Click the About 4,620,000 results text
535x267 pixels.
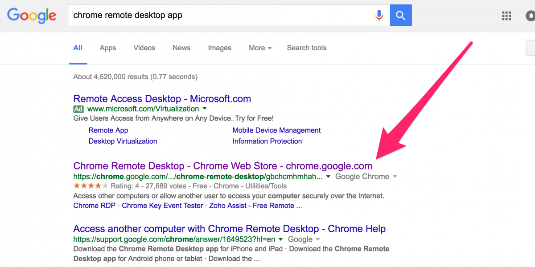click(x=135, y=77)
